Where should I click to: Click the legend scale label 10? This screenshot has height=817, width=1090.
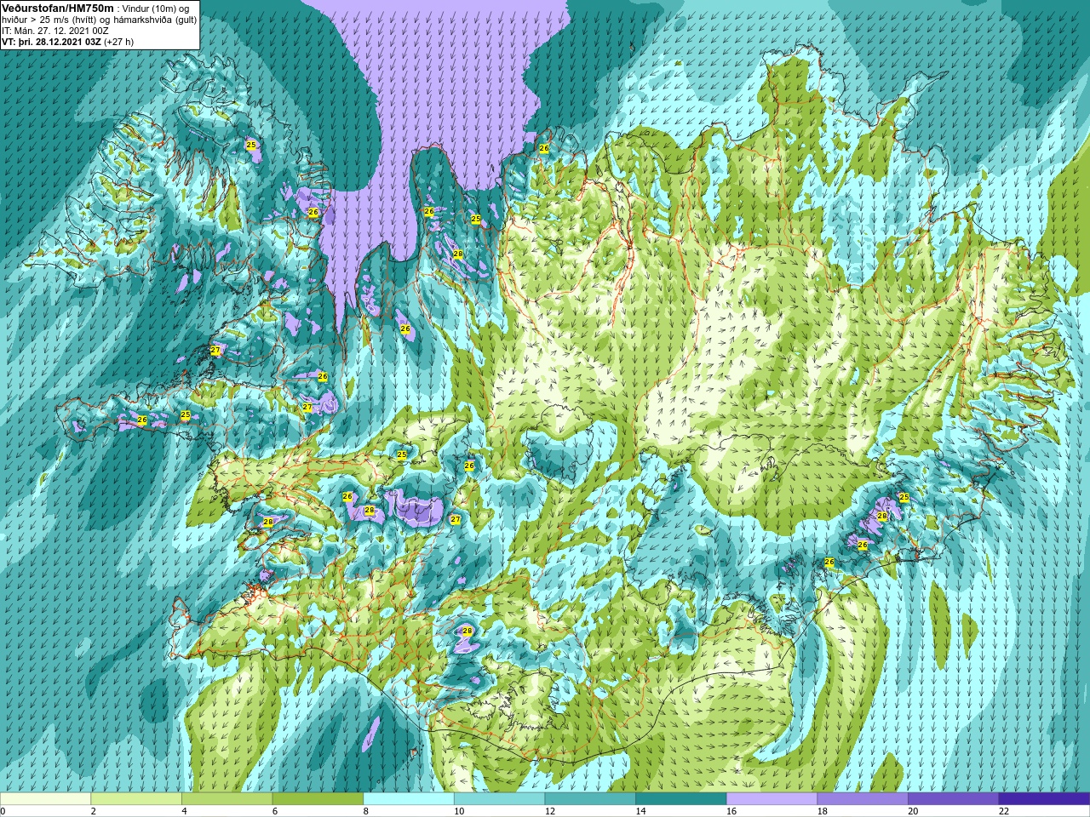(459, 811)
